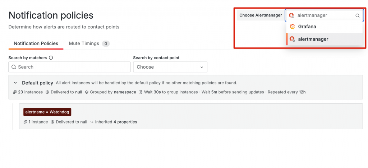This screenshot has height=168, width=368.
Task: Click the instance icon beside 1 instance
Action: pyautogui.click(x=25, y=122)
